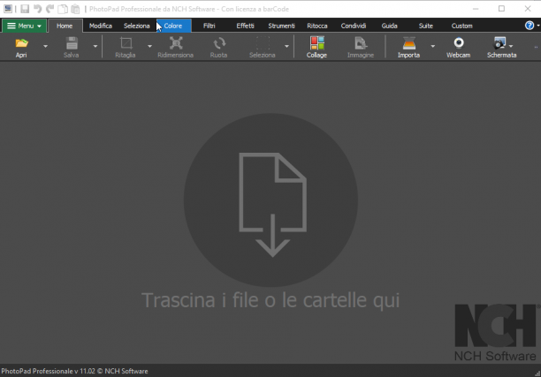Screen dimensions: 541x377
Task: Open the Ritocca tab
Action: (317, 26)
